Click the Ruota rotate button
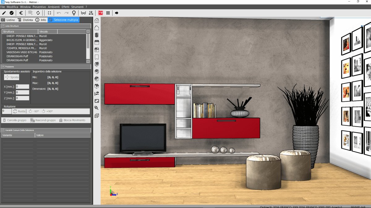Image resolution: width=371 pixels, height=208 pixels. coord(19,111)
